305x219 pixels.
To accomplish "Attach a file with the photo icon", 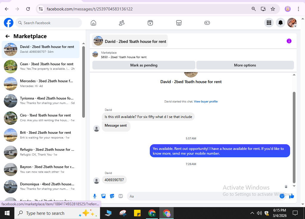I will pyautogui.click(x=103, y=196).
